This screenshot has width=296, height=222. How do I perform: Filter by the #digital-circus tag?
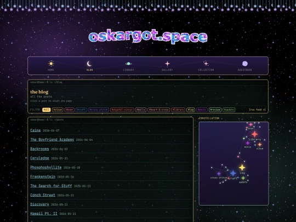tap(122, 110)
